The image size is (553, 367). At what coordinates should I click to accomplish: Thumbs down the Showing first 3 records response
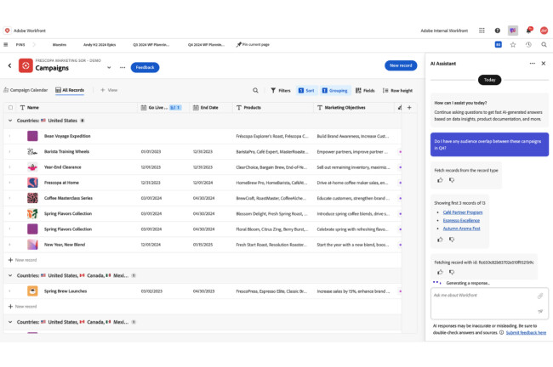coord(452,240)
